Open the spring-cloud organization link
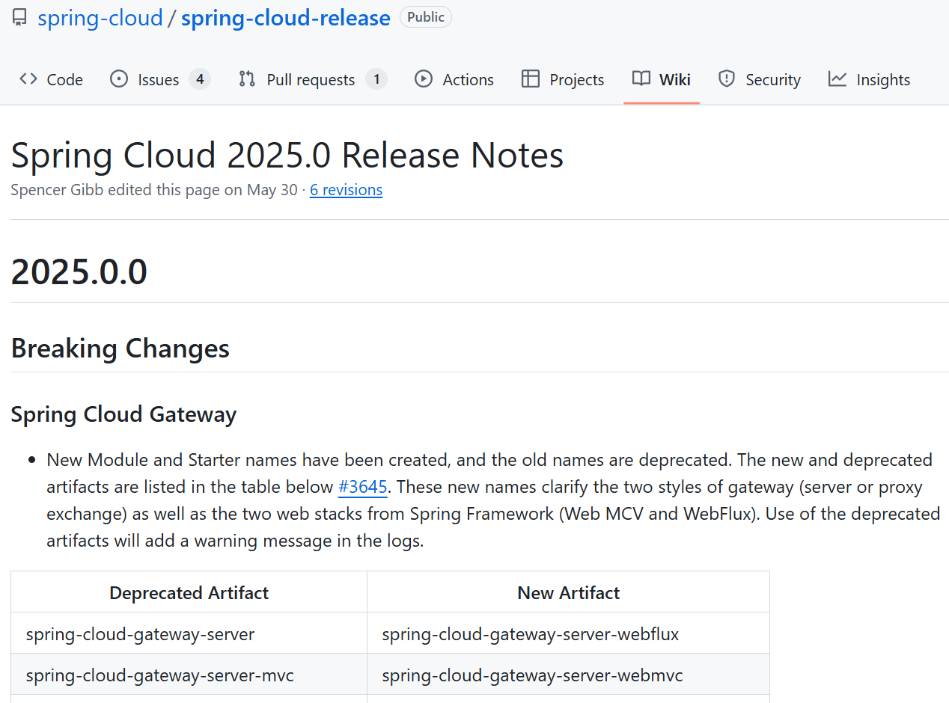Image resolution: width=949 pixels, height=703 pixels. pos(100,18)
